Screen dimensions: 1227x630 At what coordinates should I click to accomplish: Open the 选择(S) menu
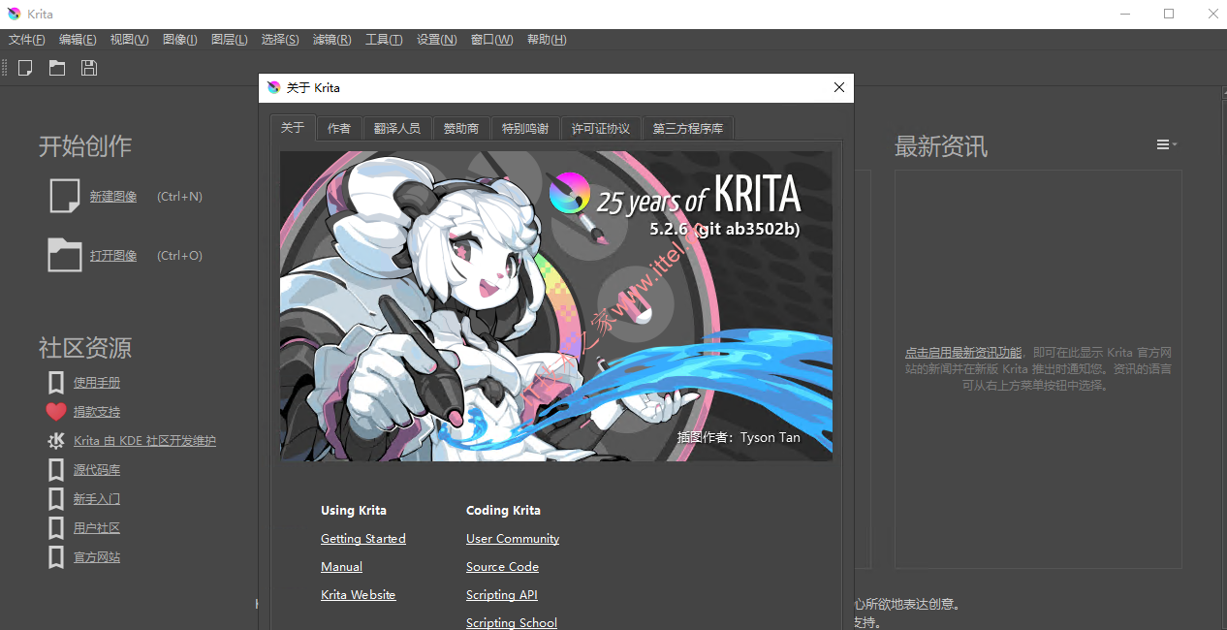click(280, 40)
